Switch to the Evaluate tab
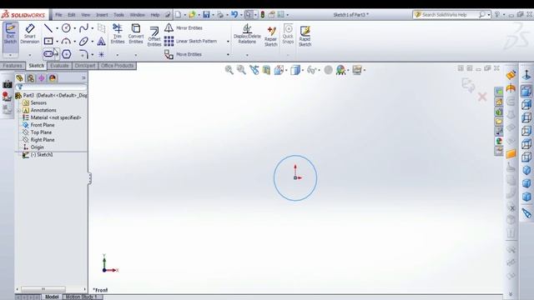The height and width of the screenshot is (300, 534). (59, 66)
